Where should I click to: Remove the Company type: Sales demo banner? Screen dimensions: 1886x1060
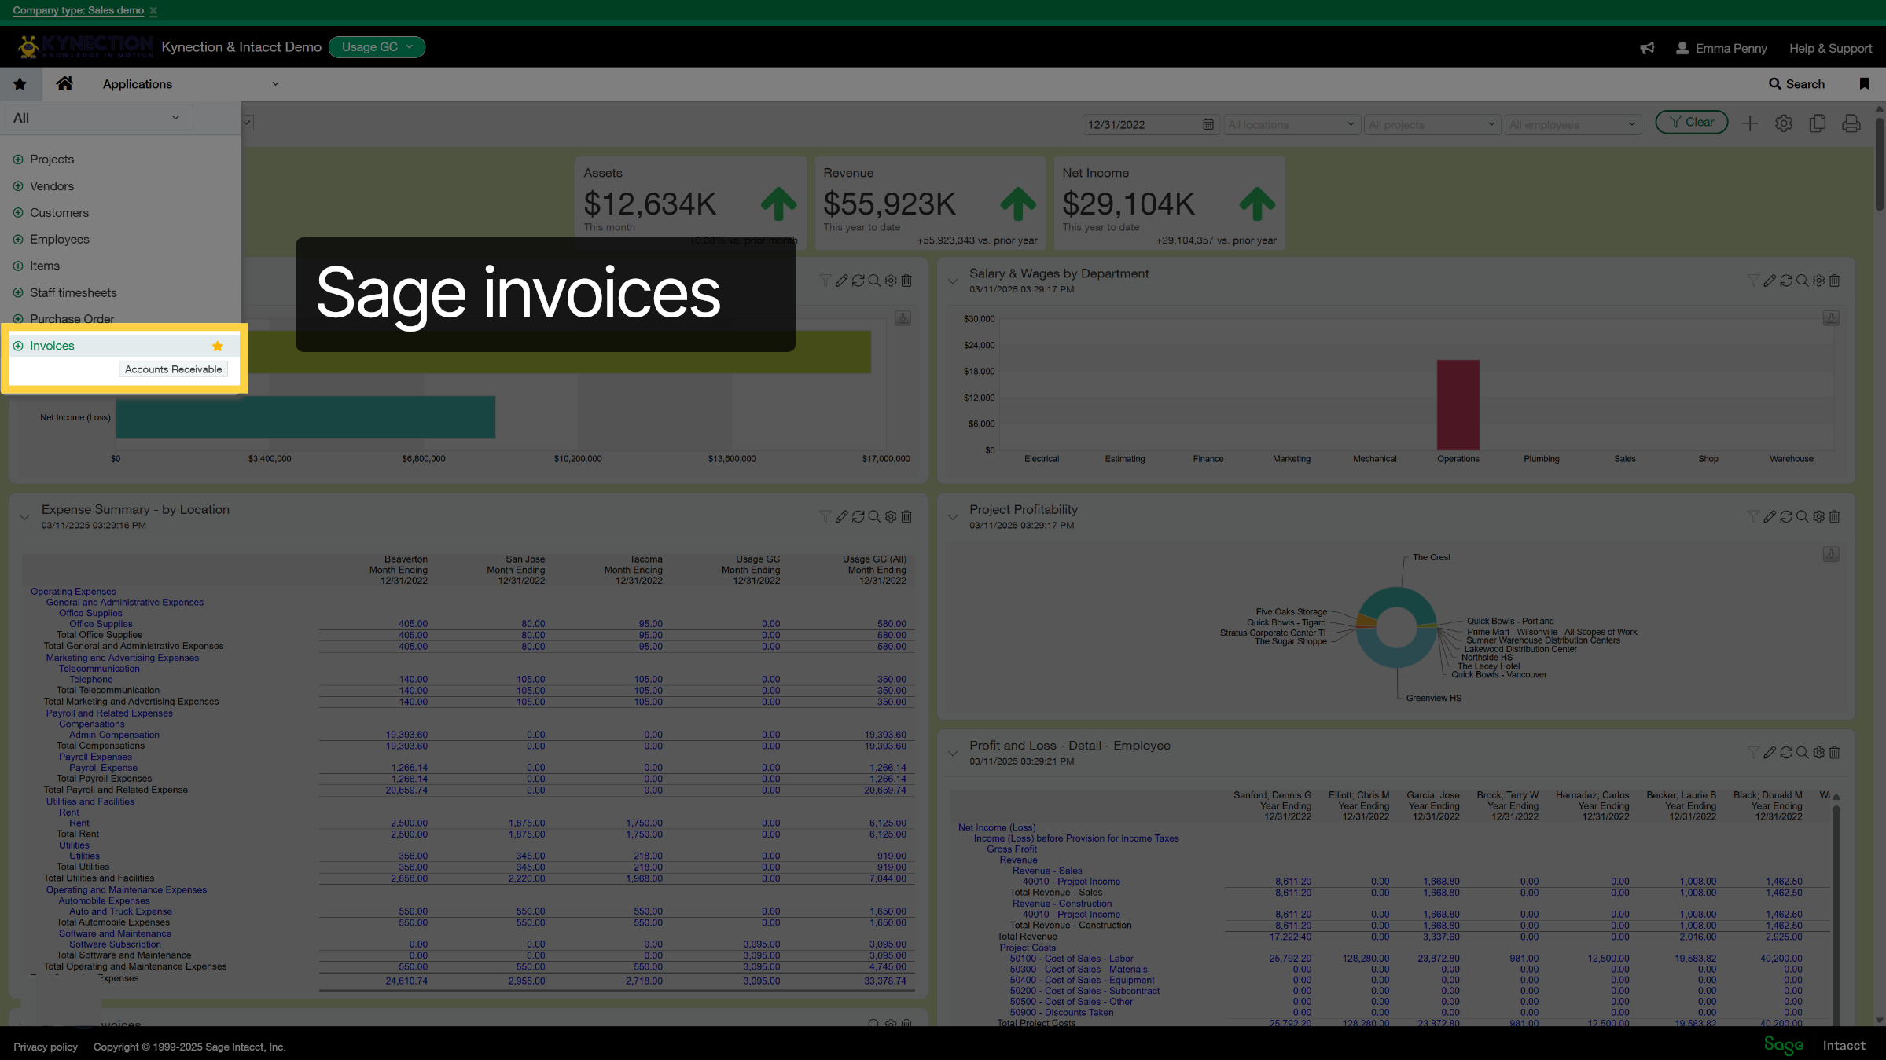(x=153, y=11)
